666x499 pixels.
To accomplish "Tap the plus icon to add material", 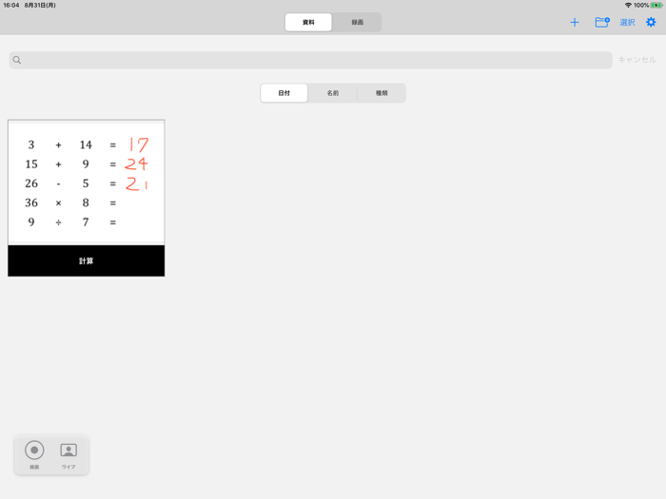I will coord(575,23).
